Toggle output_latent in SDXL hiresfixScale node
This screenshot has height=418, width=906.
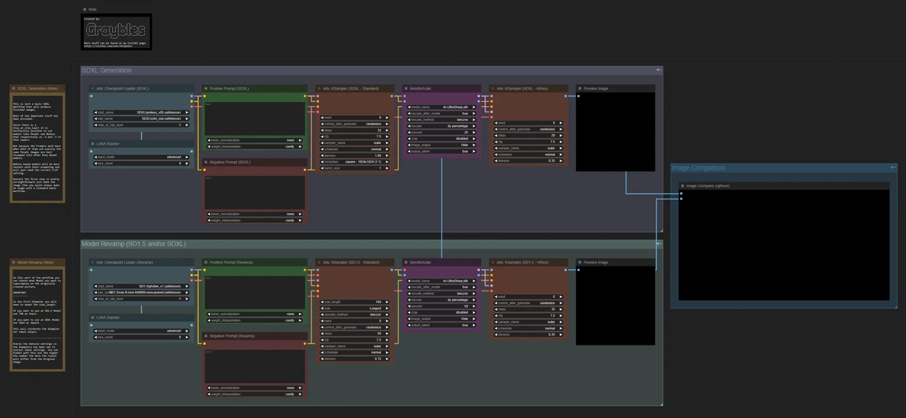pos(442,151)
